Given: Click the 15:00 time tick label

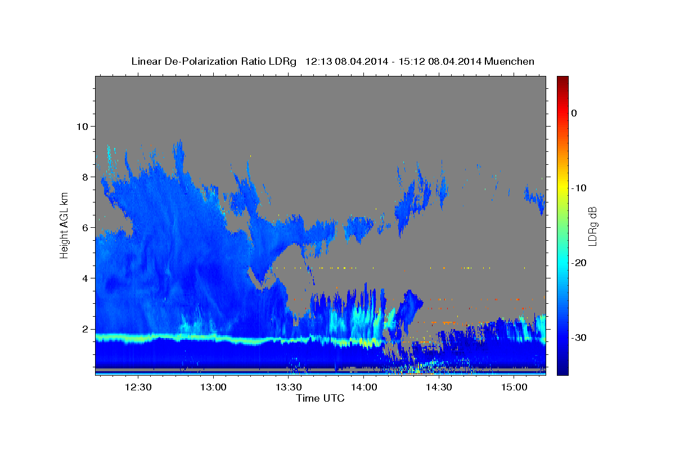Looking at the screenshot, I should [514, 387].
